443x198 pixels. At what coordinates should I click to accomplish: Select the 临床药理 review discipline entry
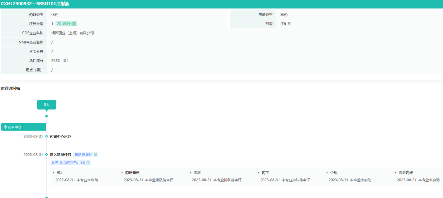tap(405, 173)
